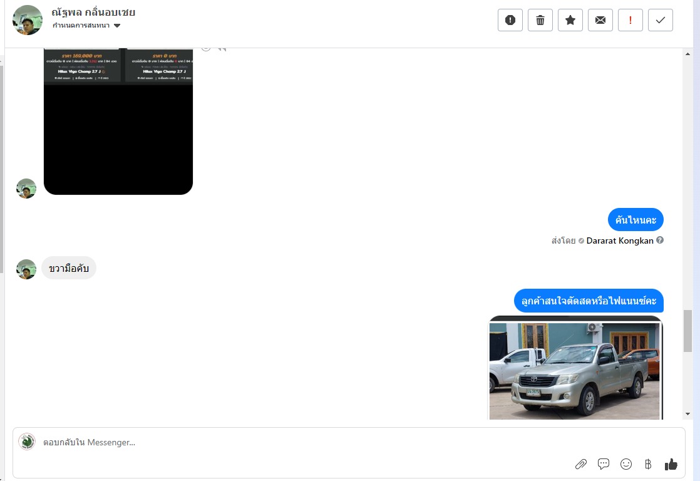Image resolution: width=700 pixels, height=481 pixels.
Task: Expand the กำหนดการสนทนา dropdown
Action: click(86, 26)
